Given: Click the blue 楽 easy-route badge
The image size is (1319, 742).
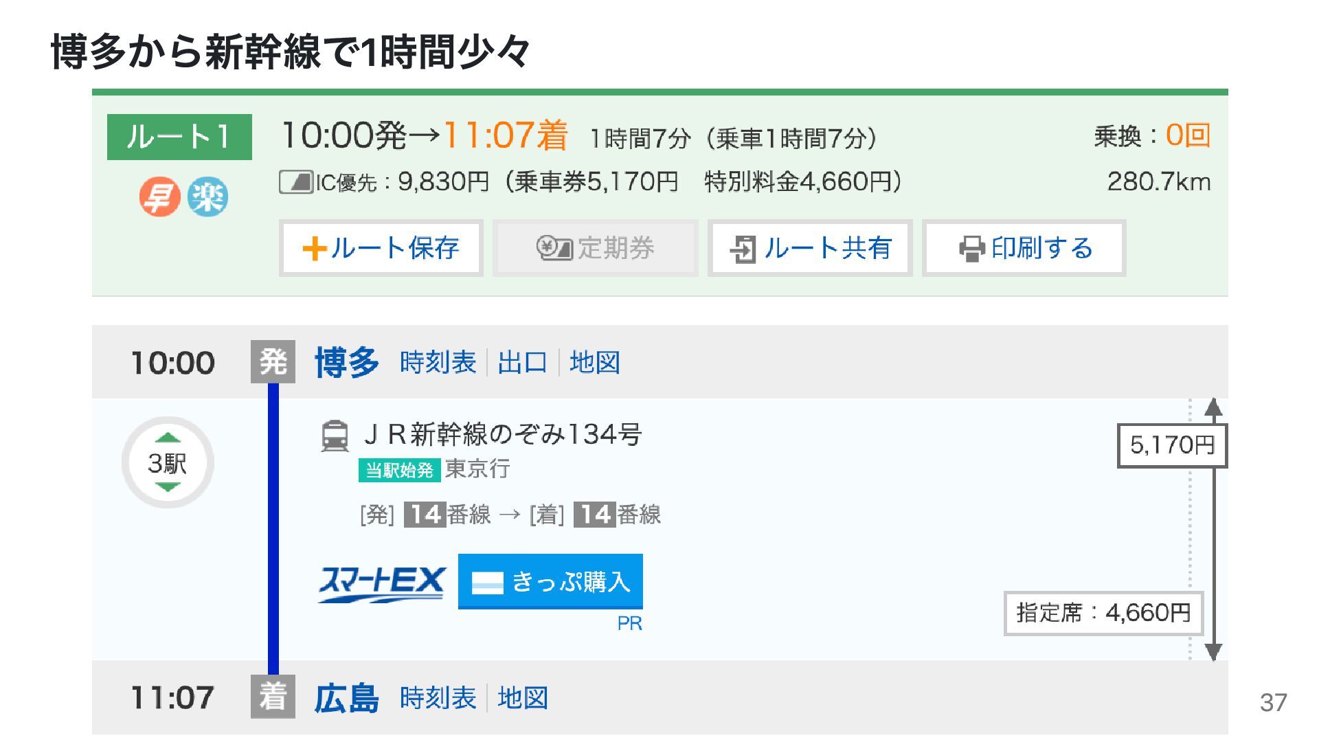Looking at the screenshot, I should [x=207, y=197].
